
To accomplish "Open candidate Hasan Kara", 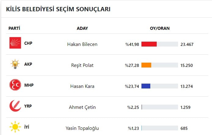I will [x=82, y=86].
